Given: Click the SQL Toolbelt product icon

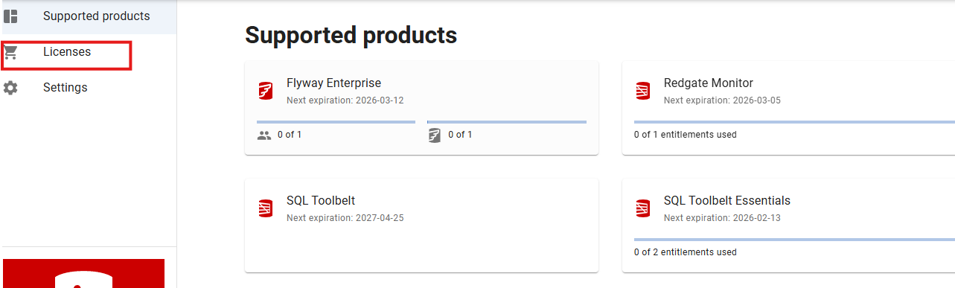Looking at the screenshot, I should pyautogui.click(x=266, y=208).
